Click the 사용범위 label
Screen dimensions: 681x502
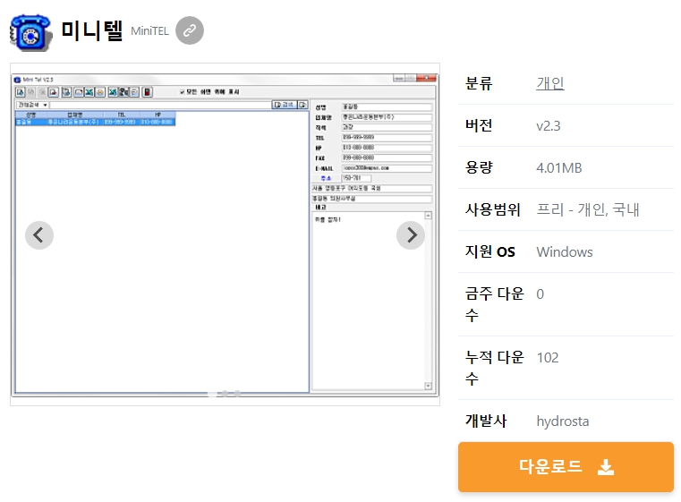[492, 209]
